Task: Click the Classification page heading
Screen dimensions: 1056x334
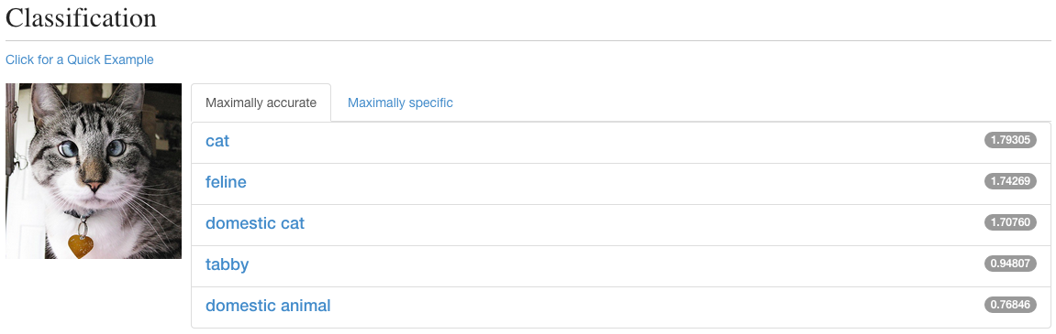Action: [x=81, y=18]
